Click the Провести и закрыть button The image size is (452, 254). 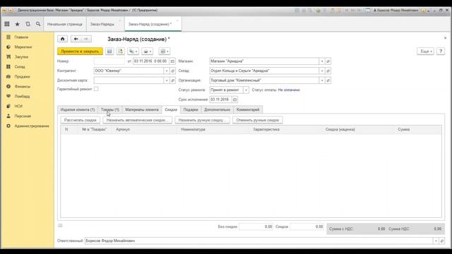tap(80, 52)
